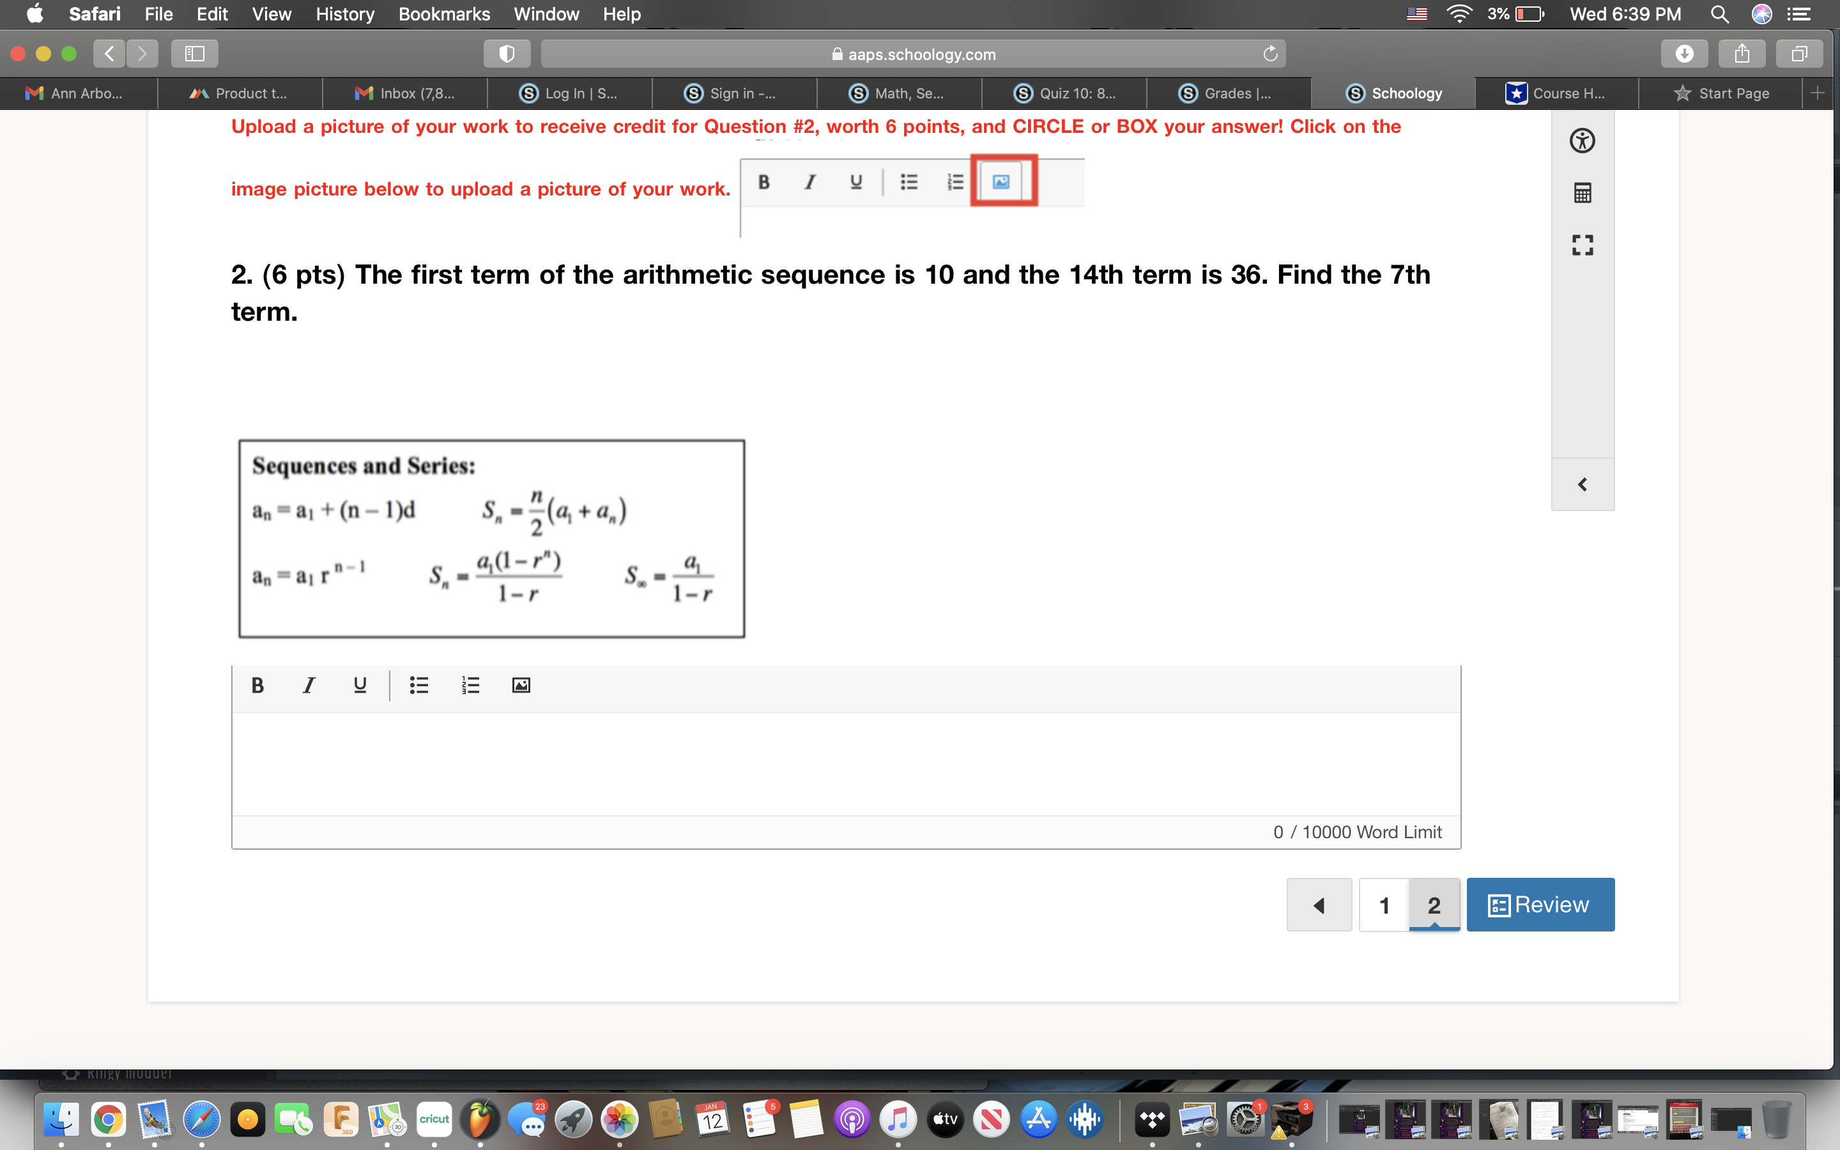
Task: Switch to the Schoology tab
Action: point(1397,93)
